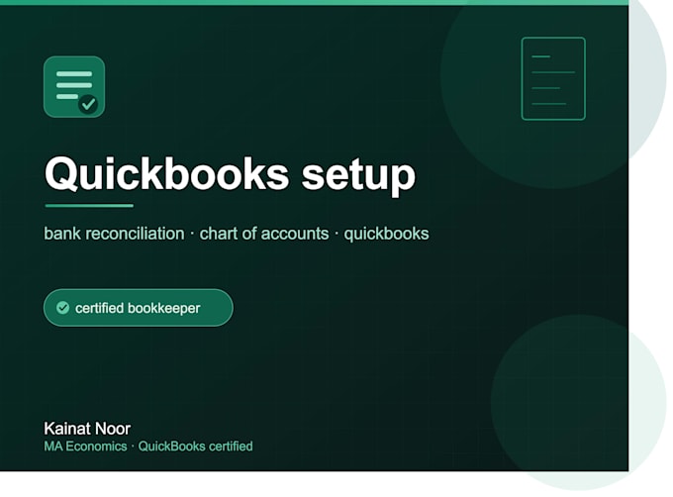Click the outlined document page icon
Screen dimensions: 673x497
tap(553, 78)
